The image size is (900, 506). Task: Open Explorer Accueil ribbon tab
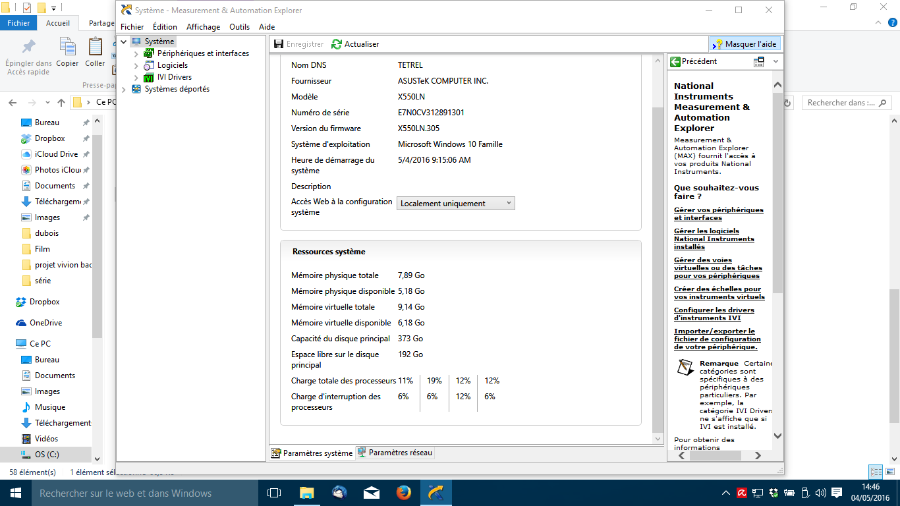(58, 23)
